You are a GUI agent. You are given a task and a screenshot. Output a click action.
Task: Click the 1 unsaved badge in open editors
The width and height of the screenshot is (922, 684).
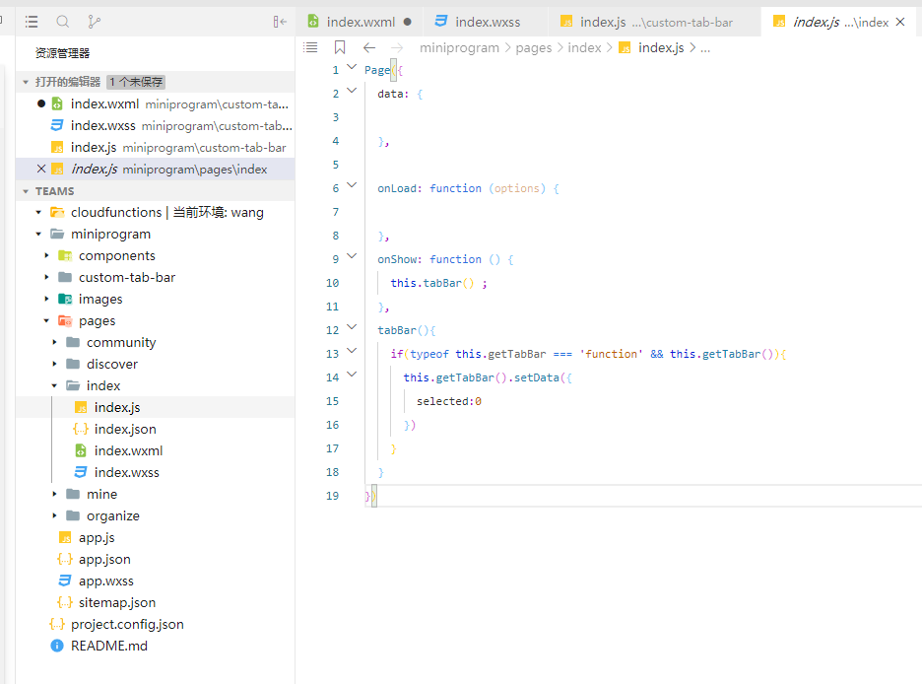(x=136, y=82)
